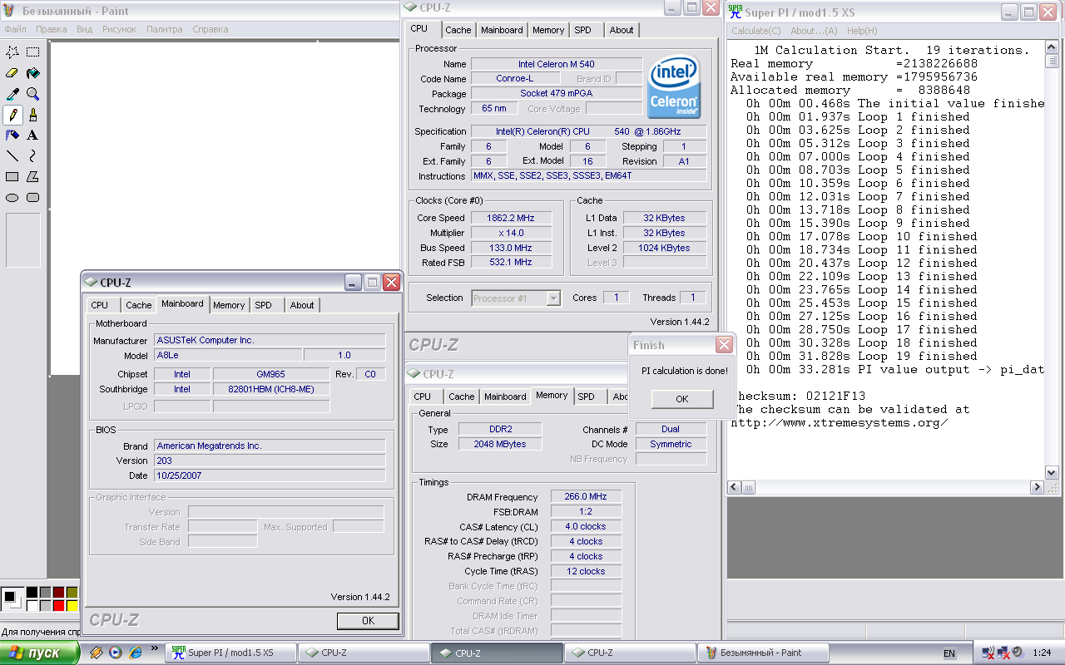
Task: Switch to Безымянный - Paint taskbar button
Action: tap(763, 653)
